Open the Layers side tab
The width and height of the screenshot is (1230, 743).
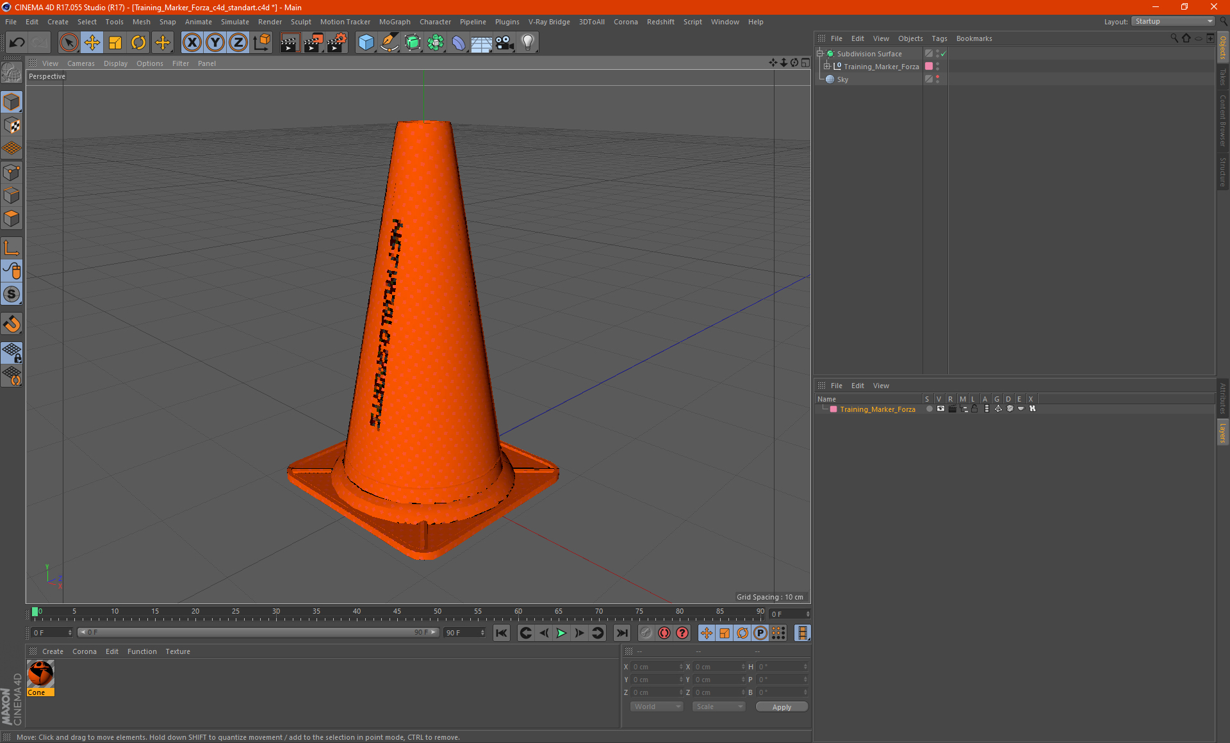tap(1222, 432)
